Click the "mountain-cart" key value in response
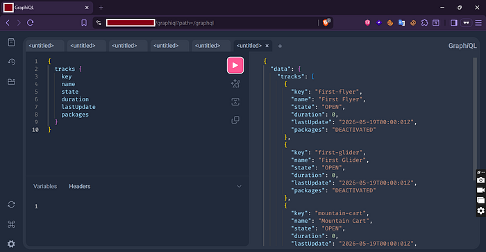 pos(340,213)
